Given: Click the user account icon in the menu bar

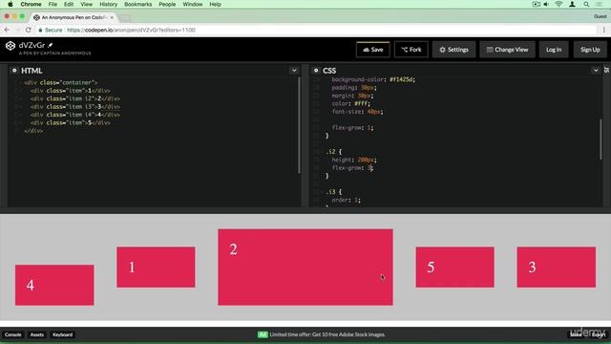Looking at the screenshot, I should 572,4.
